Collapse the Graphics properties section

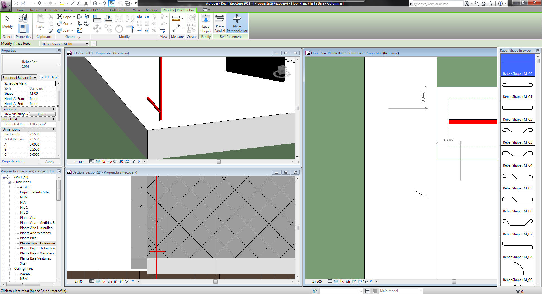[x=53, y=109]
